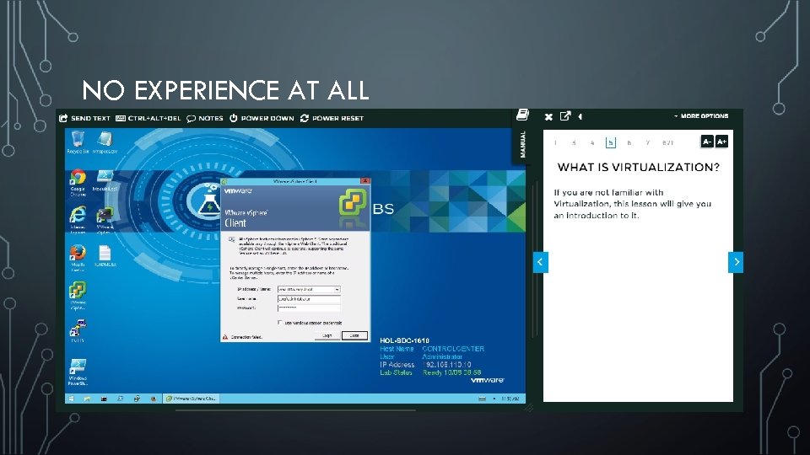Screen dimensions: 810x455
Task: Open the VMware vSphere shortcut beside Internet Explorer
Action: [105, 220]
